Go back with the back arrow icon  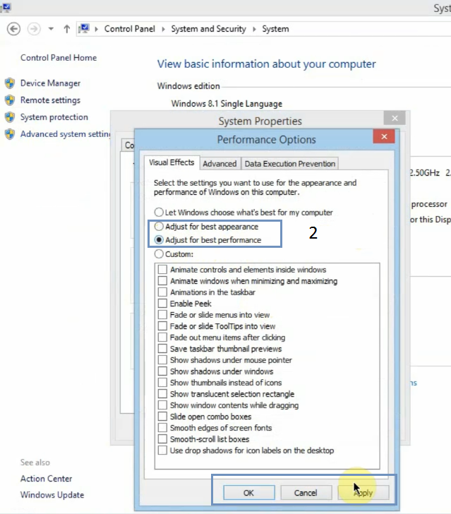(14, 29)
